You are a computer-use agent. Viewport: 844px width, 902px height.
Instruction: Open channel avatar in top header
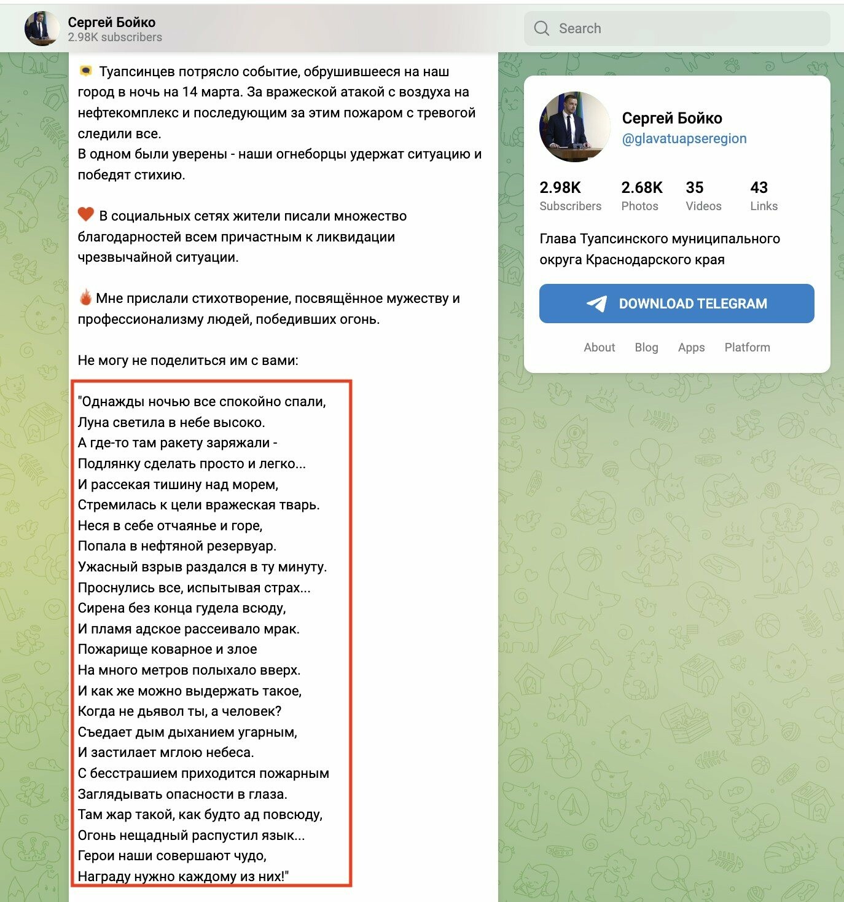42,28
